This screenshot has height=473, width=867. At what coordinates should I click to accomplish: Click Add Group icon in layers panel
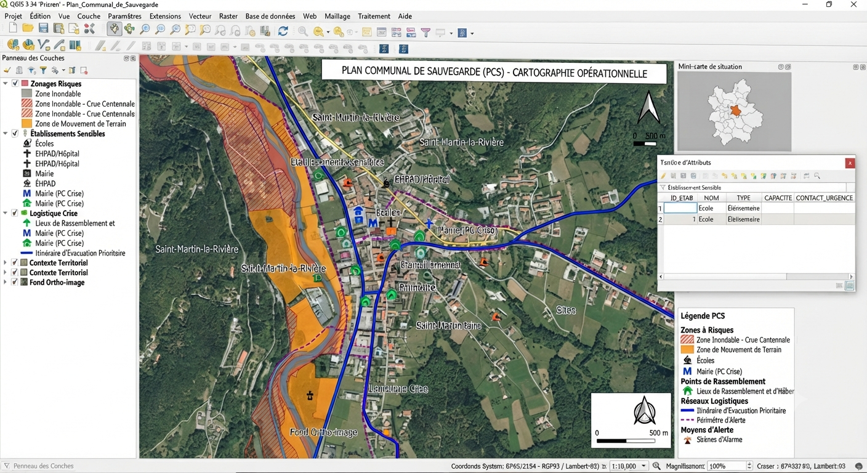coord(19,70)
